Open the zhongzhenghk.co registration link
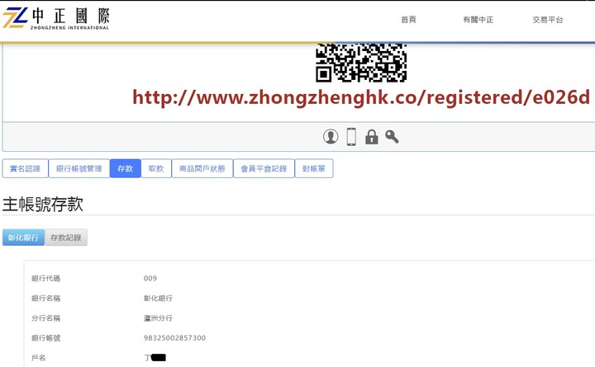 point(361,97)
